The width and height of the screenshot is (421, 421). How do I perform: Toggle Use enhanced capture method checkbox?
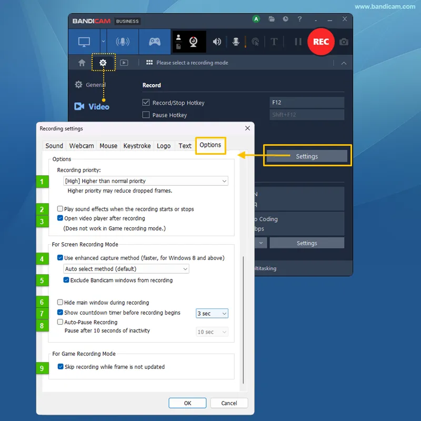pyautogui.click(x=60, y=258)
